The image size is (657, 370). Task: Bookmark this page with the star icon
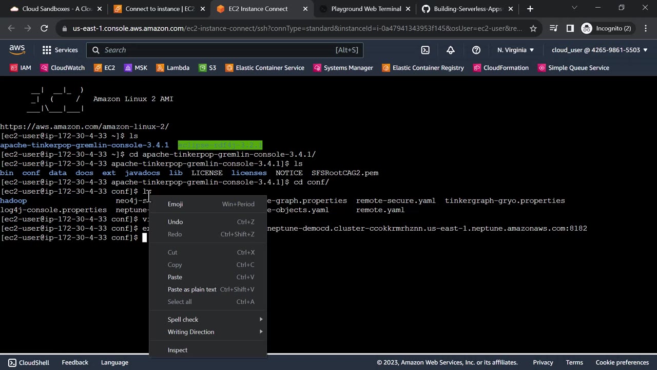click(x=533, y=28)
